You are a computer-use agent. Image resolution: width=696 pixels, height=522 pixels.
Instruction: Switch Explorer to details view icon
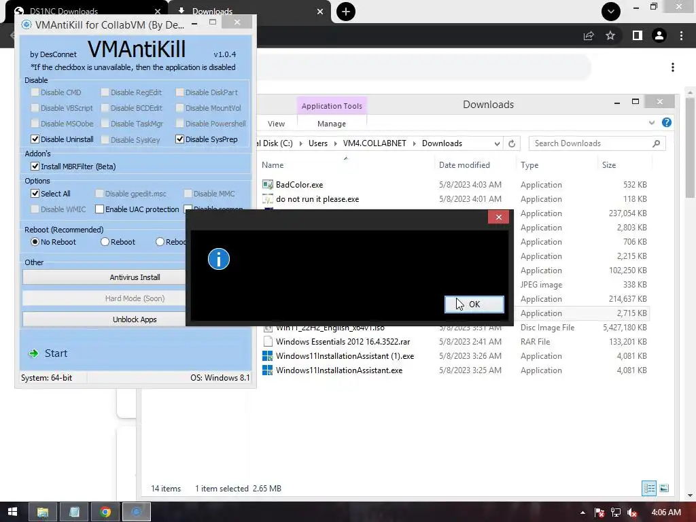649,488
